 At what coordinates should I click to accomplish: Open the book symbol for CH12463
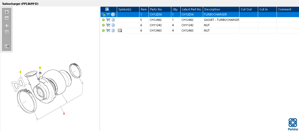tap(120, 30)
